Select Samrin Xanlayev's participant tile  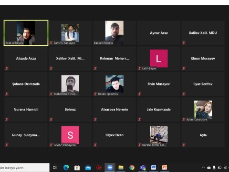tap(70, 33)
